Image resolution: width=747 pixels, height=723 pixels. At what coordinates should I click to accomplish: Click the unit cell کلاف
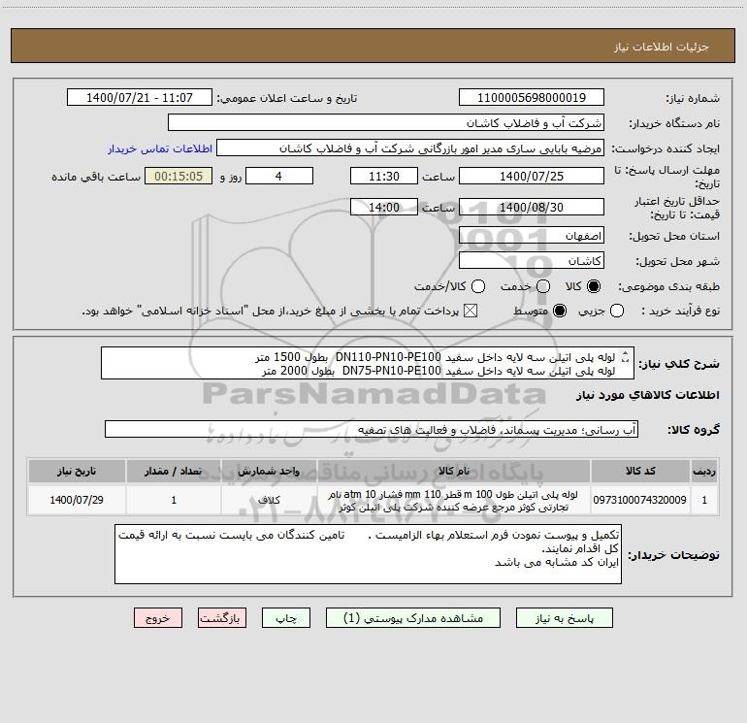[269, 500]
